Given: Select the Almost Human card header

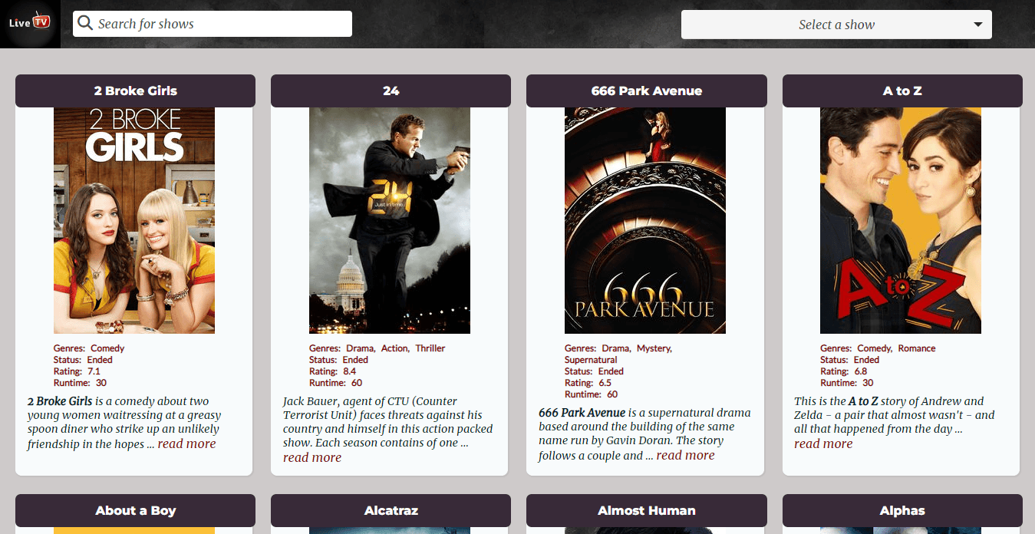Looking at the screenshot, I should 647,510.
